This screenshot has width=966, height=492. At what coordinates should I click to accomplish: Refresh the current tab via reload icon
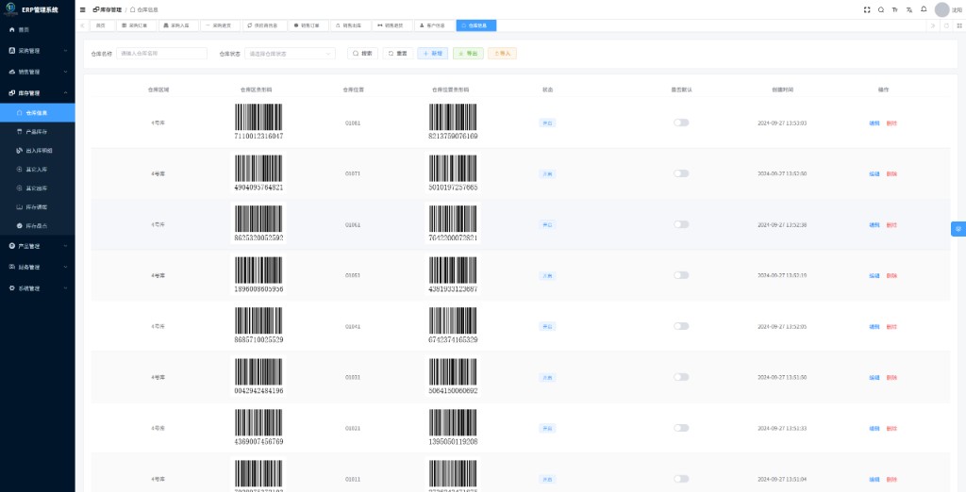point(947,25)
